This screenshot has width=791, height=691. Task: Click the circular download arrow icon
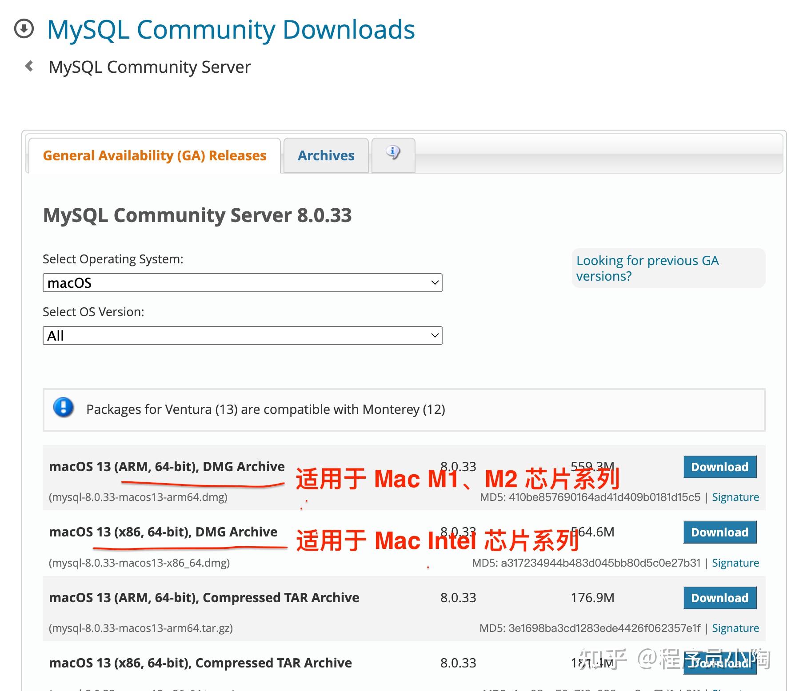point(24,29)
